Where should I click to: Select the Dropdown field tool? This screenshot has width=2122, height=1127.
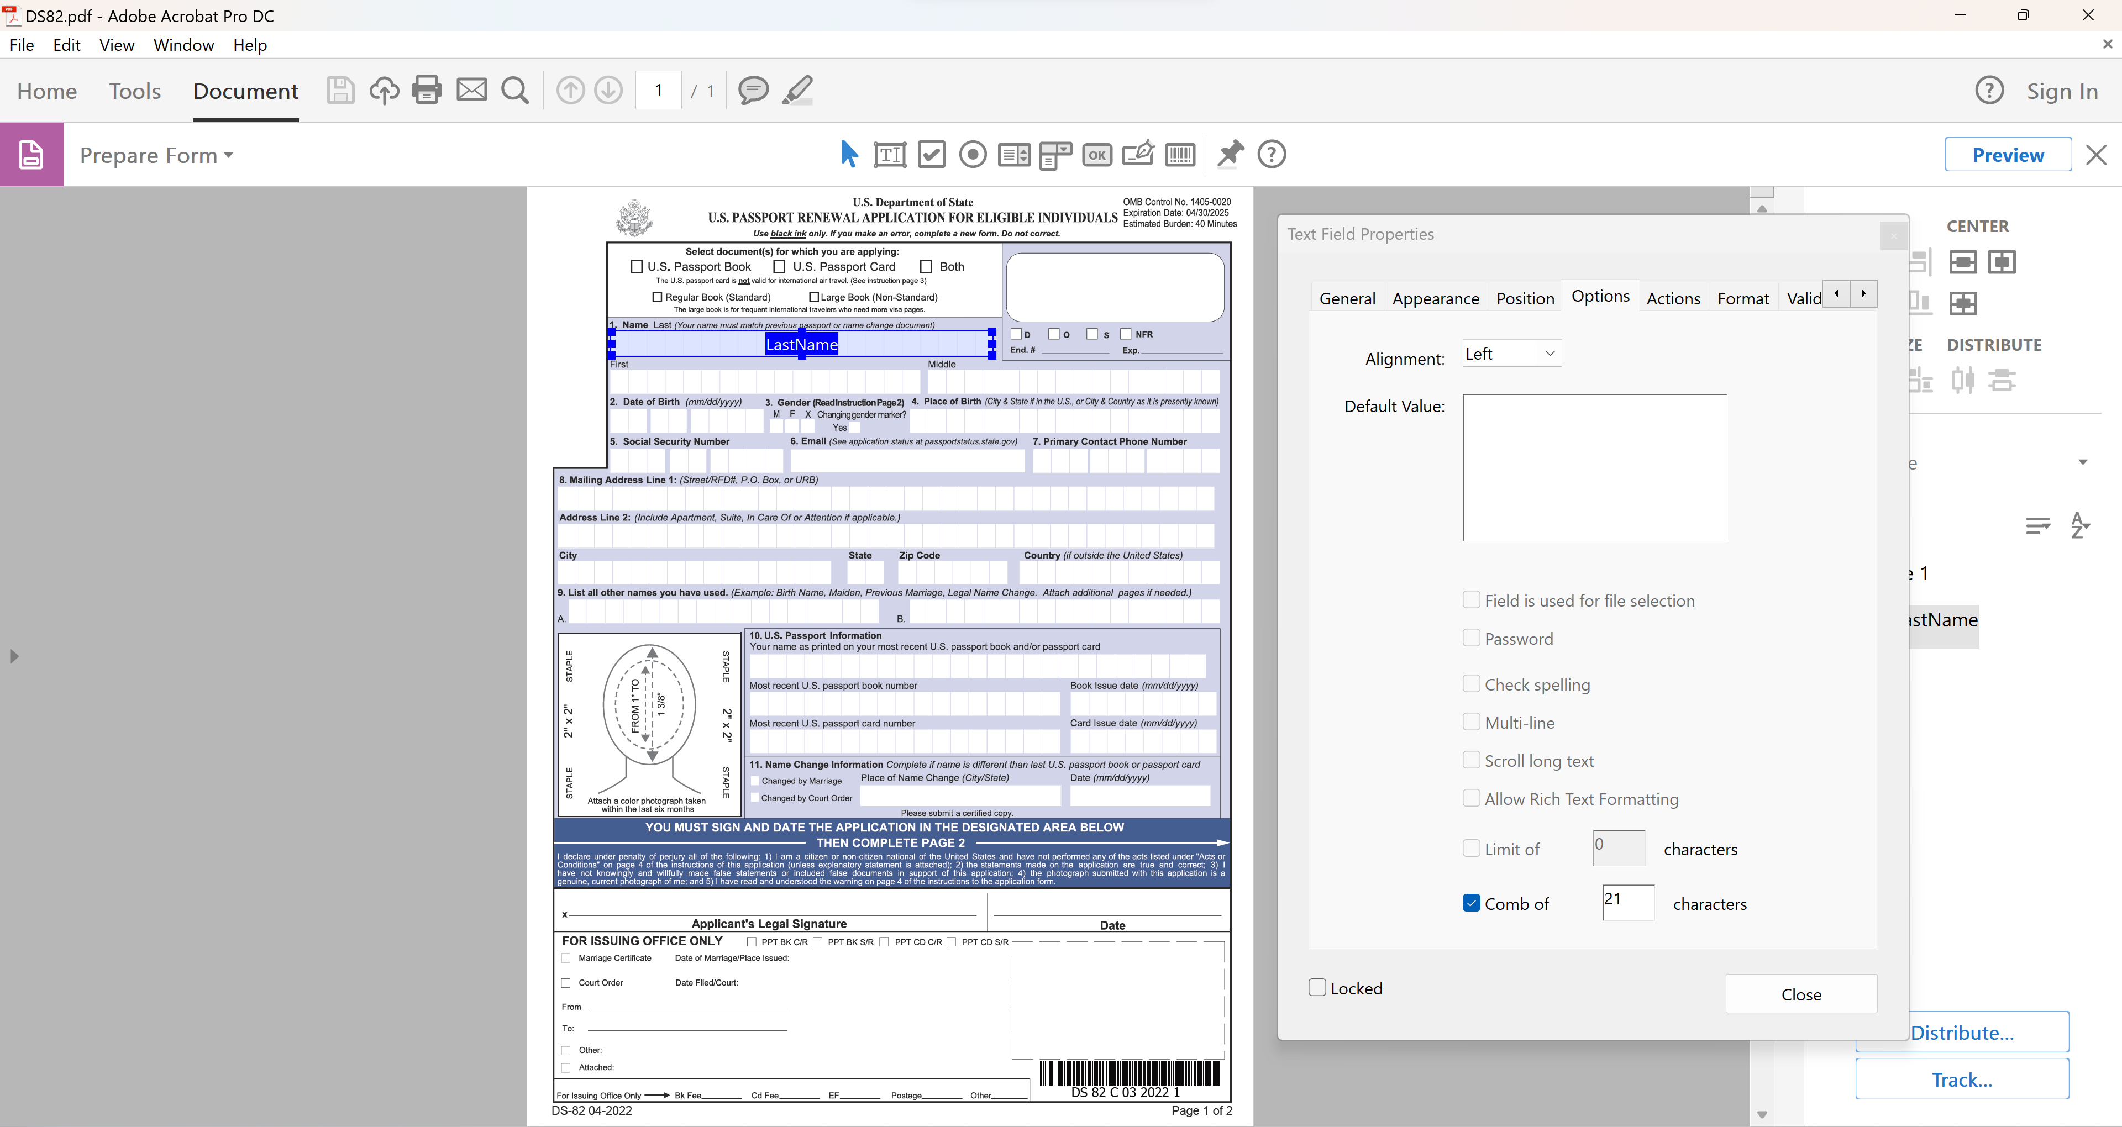1055,154
